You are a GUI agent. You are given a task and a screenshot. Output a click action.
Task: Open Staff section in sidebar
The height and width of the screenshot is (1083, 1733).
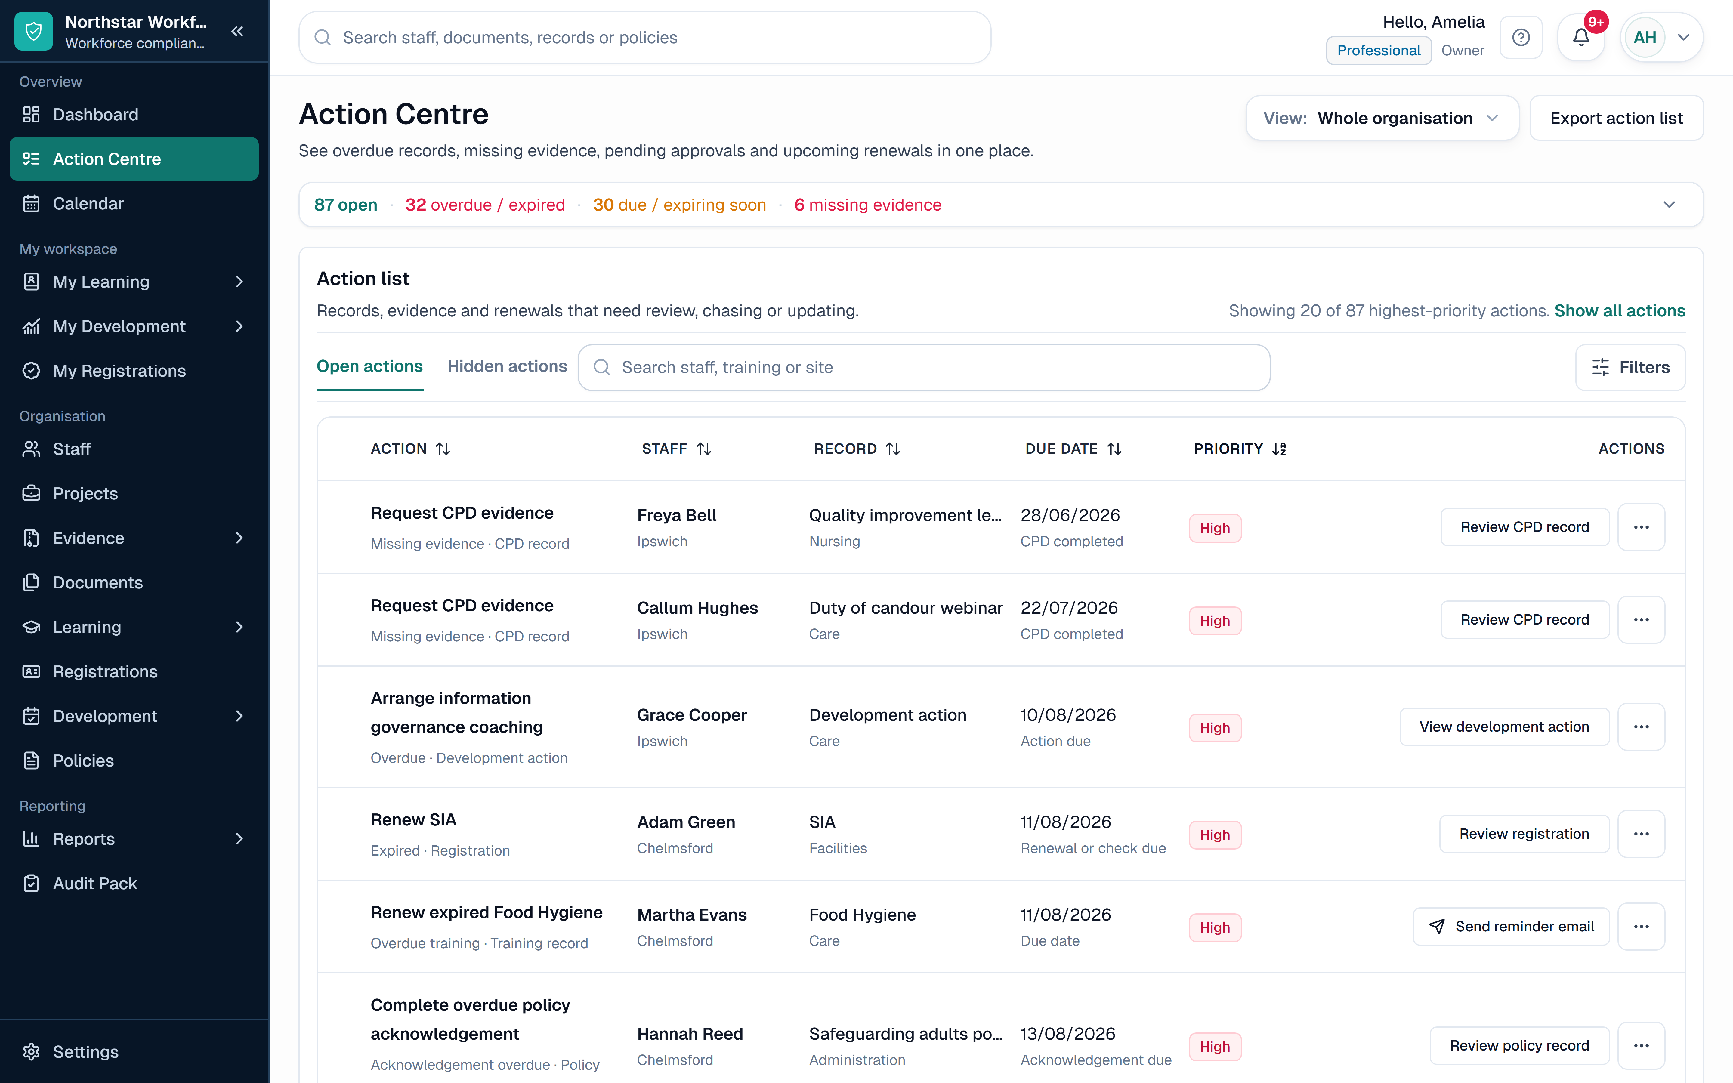(x=134, y=449)
